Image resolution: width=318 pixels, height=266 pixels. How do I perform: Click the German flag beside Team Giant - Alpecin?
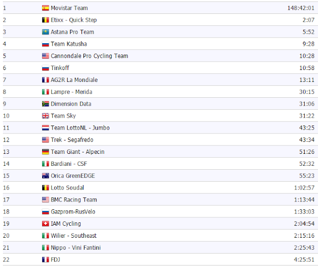click(45, 152)
